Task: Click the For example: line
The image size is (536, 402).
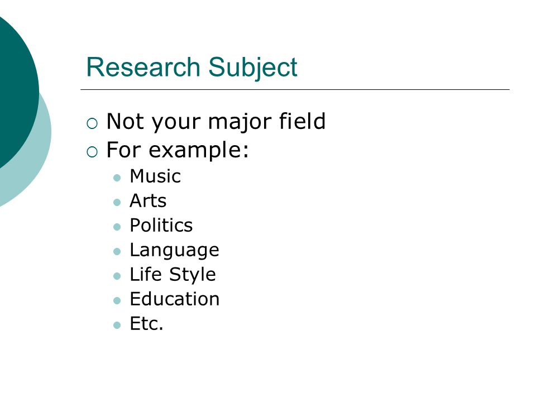Action: (x=178, y=150)
